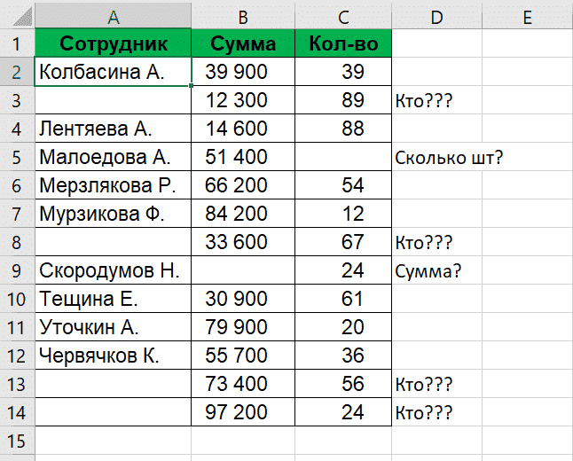Select cell with value 54

[x=343, y=185]
